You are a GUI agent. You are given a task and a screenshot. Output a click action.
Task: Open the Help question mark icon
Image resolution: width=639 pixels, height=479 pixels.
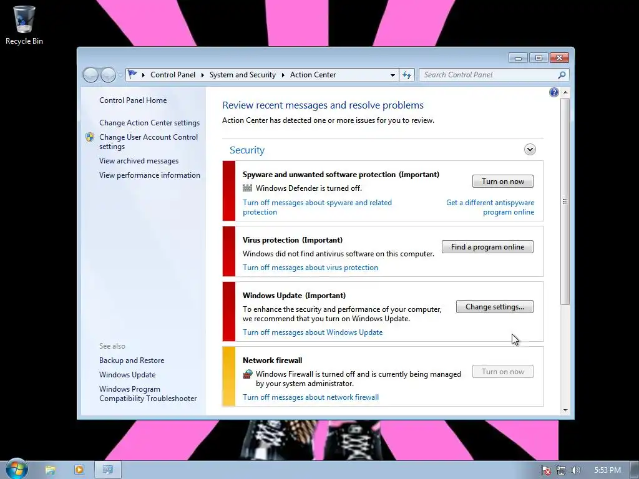click(x=554, y=92)
